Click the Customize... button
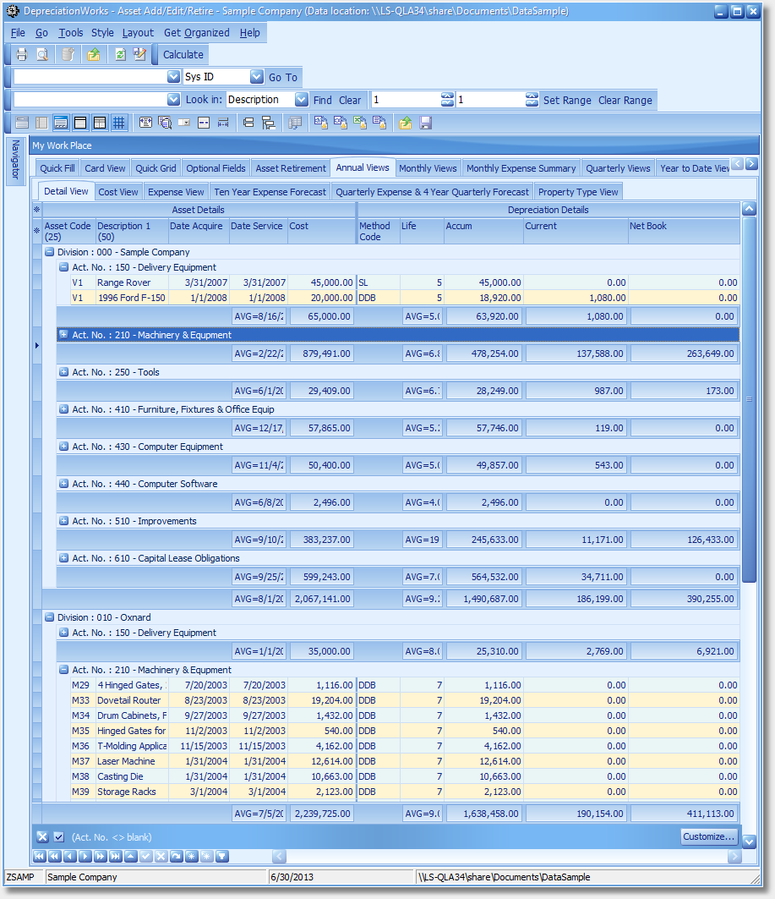Screen dimensions: 775x899 tap(708, 836)
